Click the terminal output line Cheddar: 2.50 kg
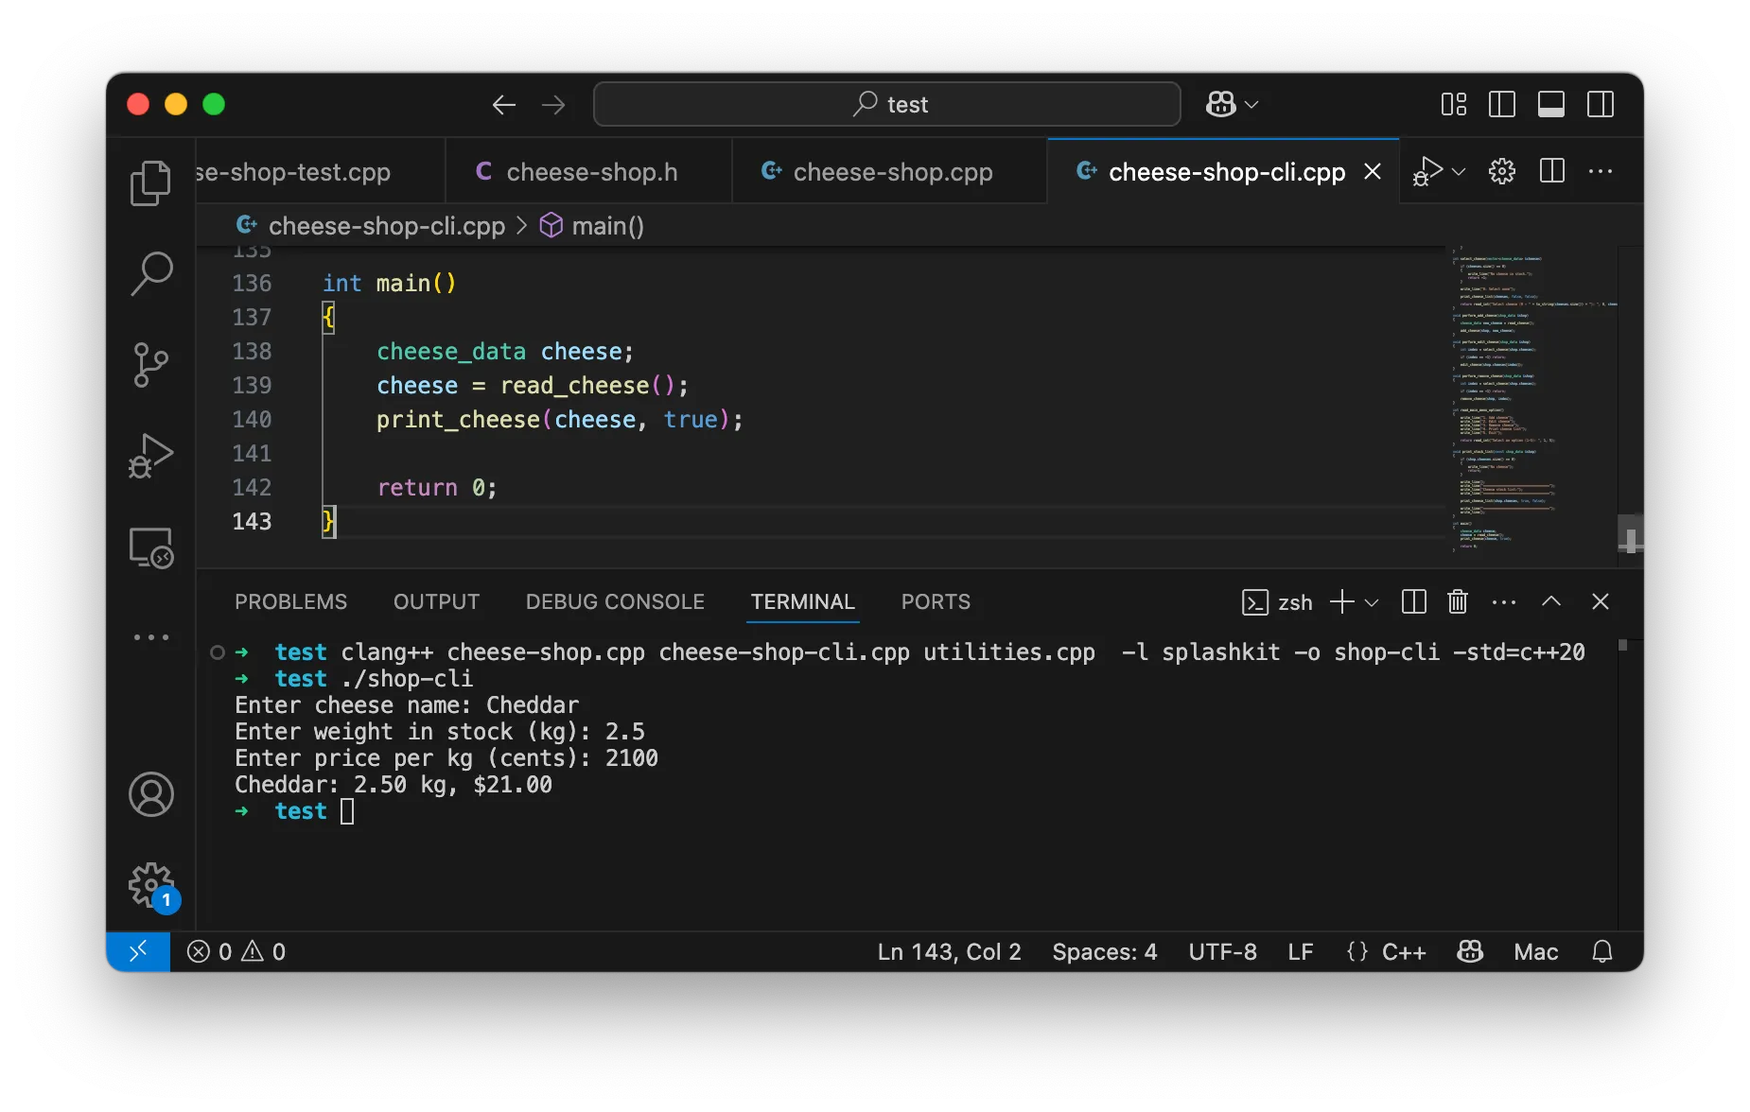This screenshot has width=1750, height=1112. point(393,785)
